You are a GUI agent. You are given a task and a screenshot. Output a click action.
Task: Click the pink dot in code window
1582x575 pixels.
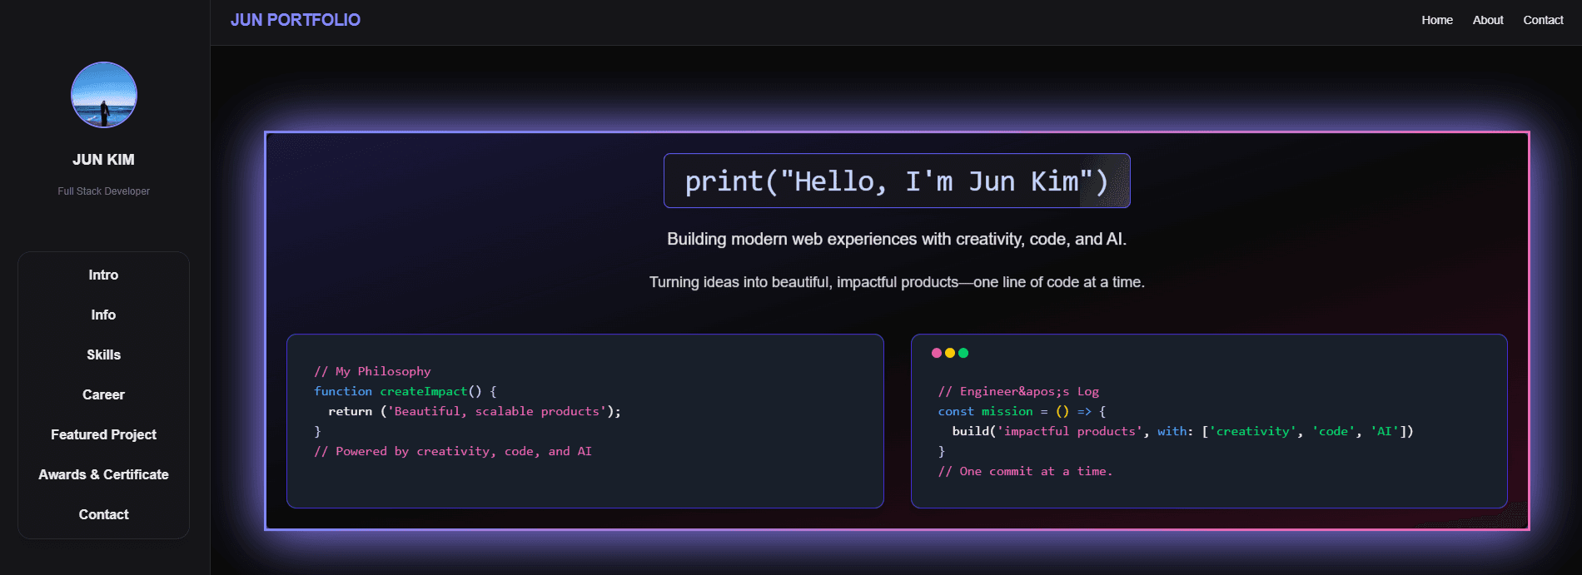tap(937, 353)
